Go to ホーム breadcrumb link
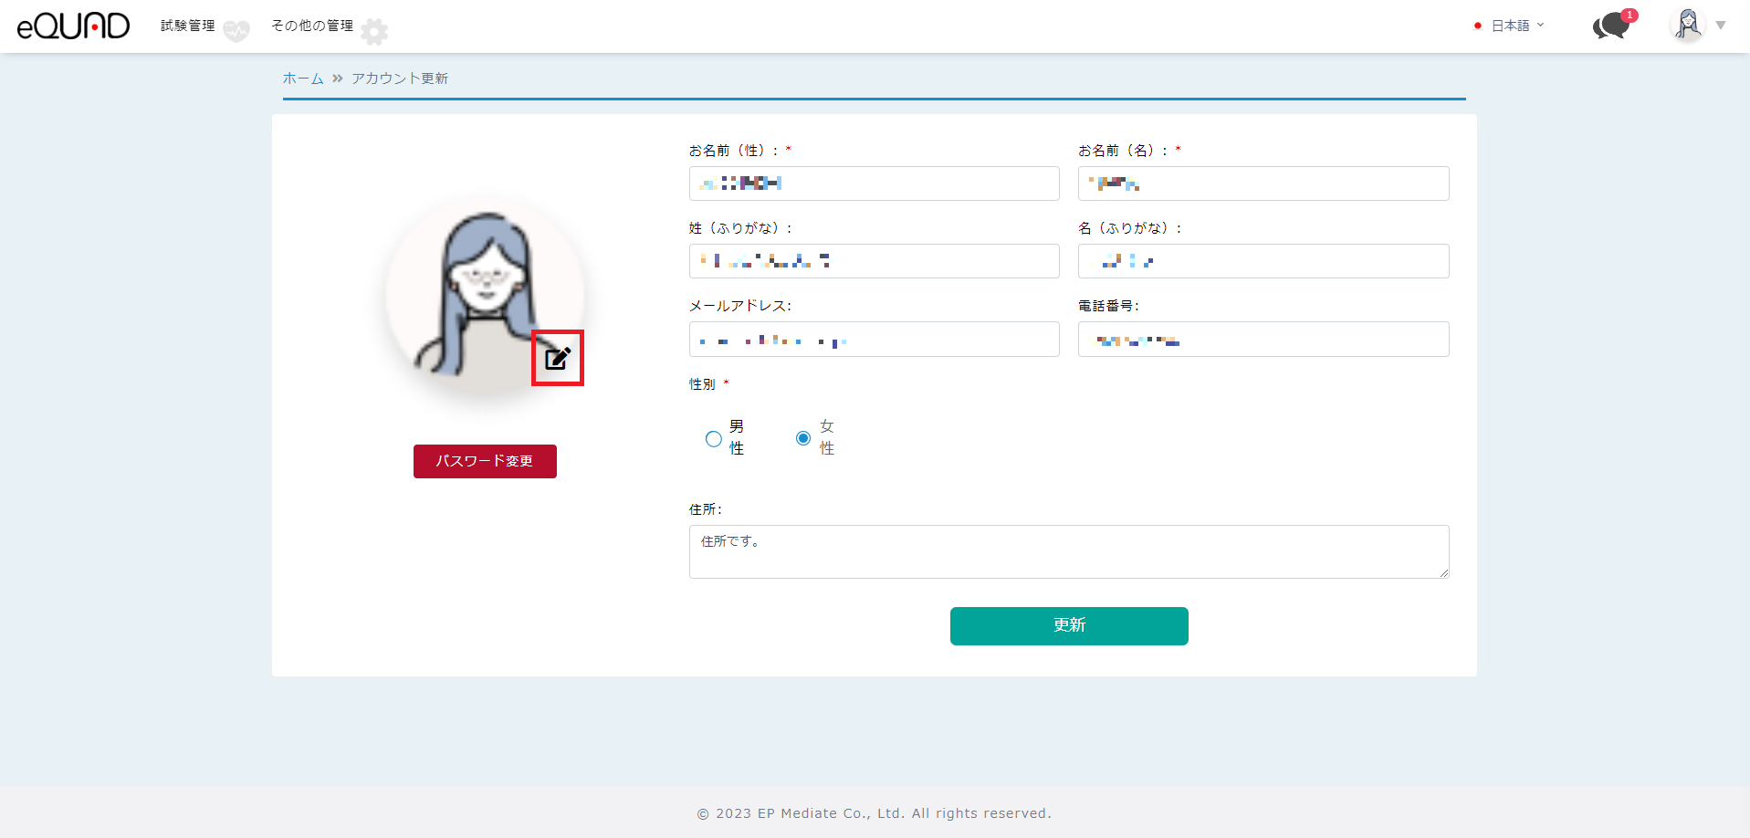The image size is (1750, 838). pos(303,79)
